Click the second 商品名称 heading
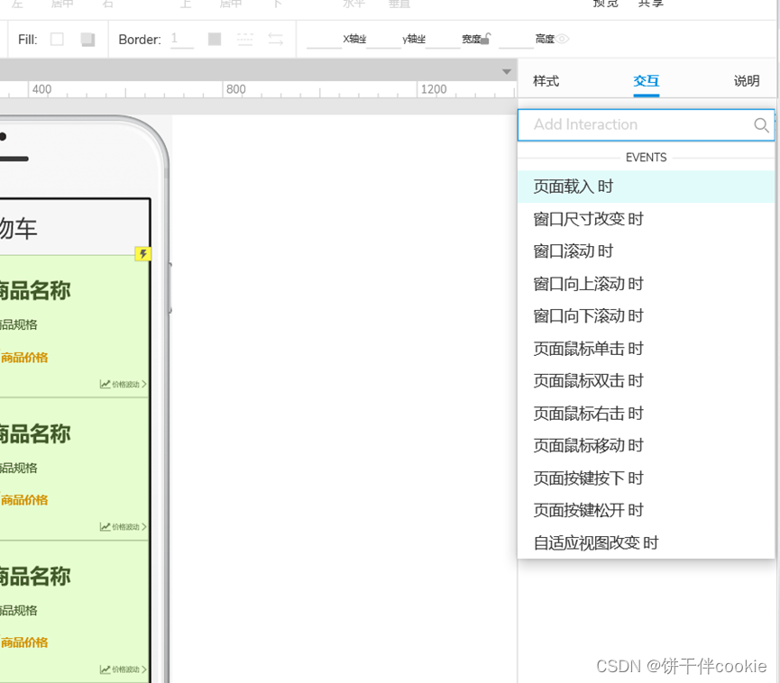780x683 pixels. coord(35,434)
